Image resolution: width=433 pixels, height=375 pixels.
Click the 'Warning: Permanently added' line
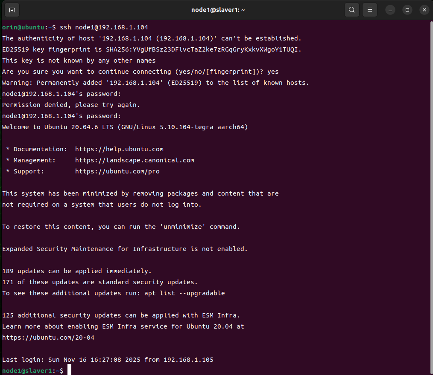click(x=155, y=83)
